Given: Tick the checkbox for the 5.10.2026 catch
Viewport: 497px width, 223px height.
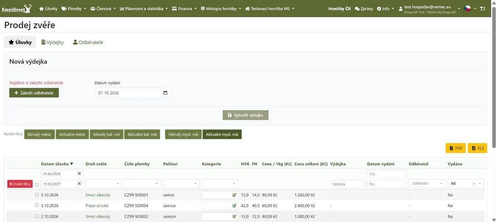Looking at the screenshot, I should click(x=37, y=195).
